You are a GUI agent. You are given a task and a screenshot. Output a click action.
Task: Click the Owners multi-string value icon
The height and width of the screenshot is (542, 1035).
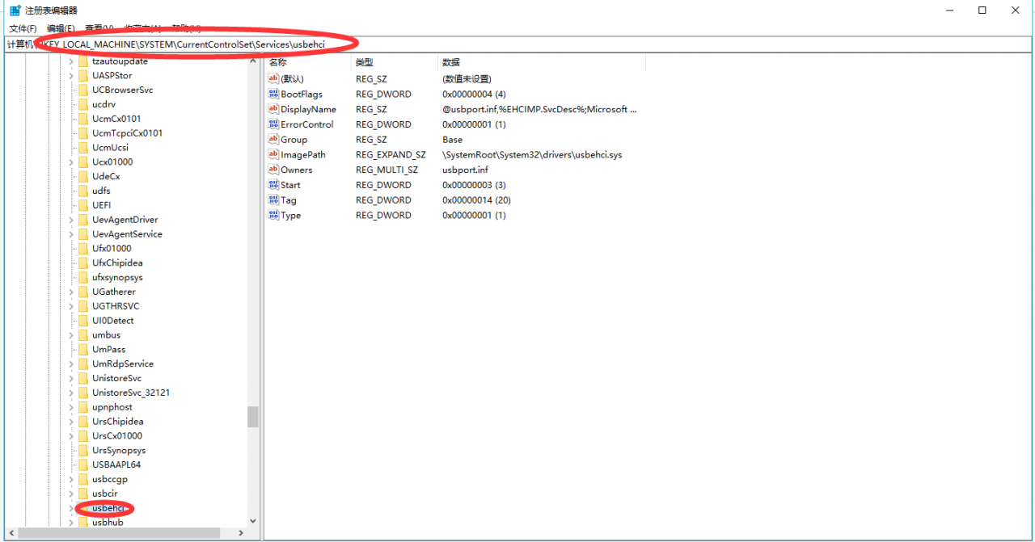coord(273,170)
